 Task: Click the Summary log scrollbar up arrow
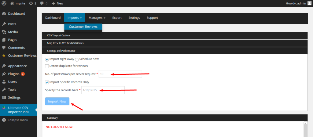pos(305,123)
